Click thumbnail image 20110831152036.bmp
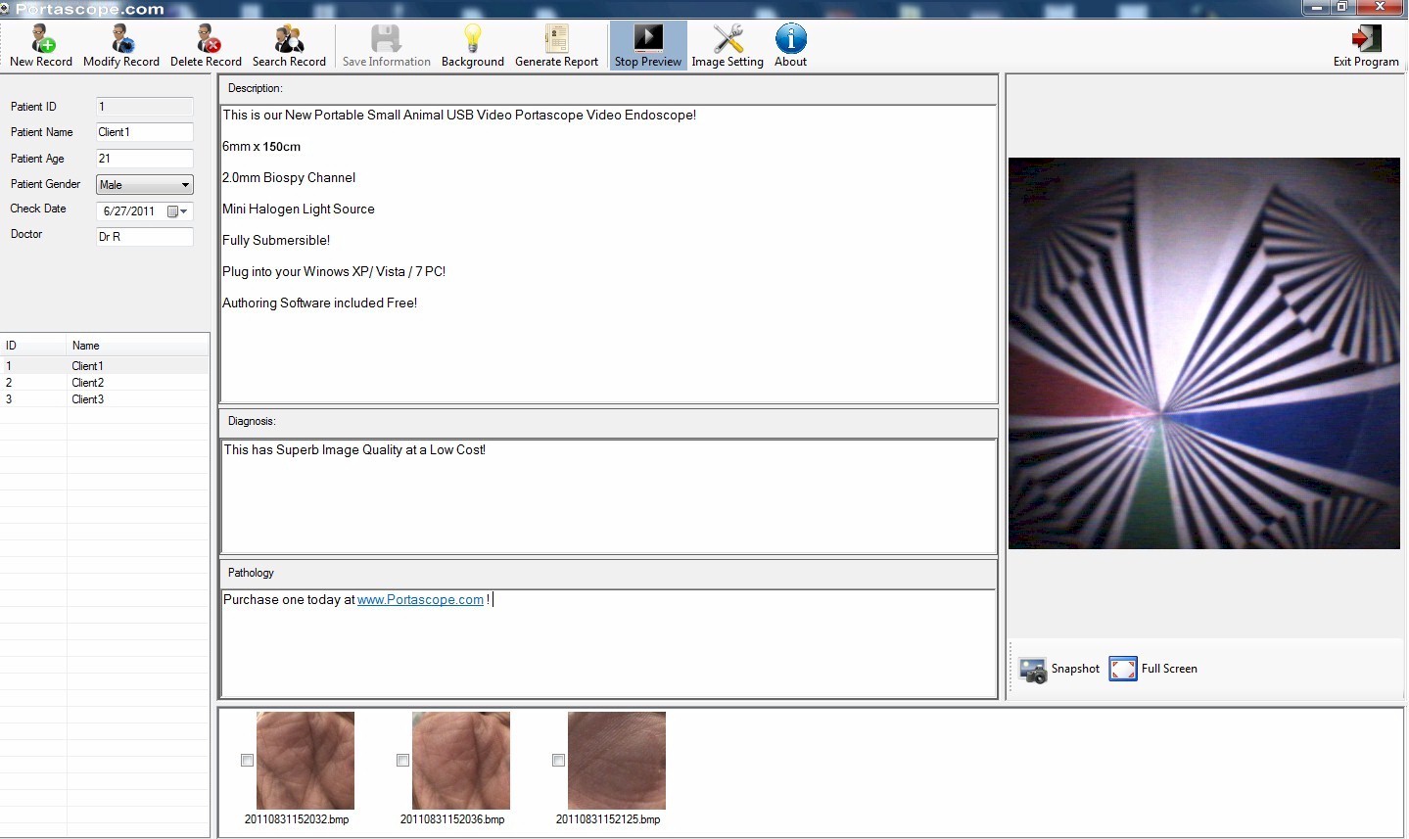The image size is (1409, 839). coord(461,761)
